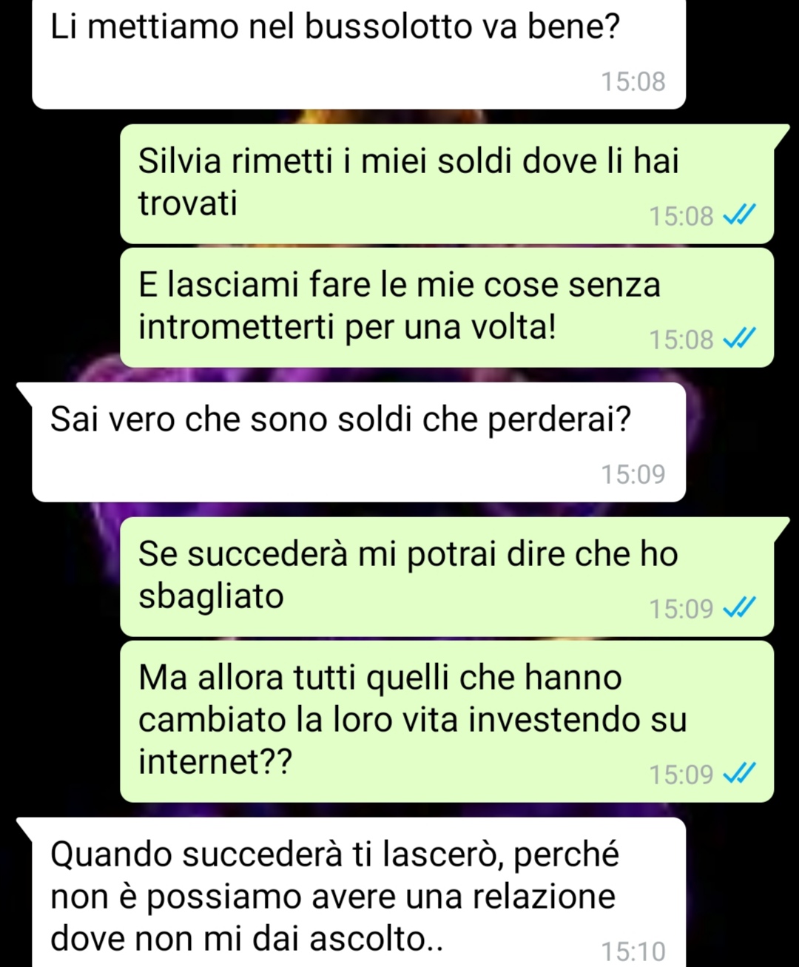Tap the 15:08 timestamp of the 'bussolotto' message
The width and height of the screenshot is (799, 967).
tap(633, 81)
